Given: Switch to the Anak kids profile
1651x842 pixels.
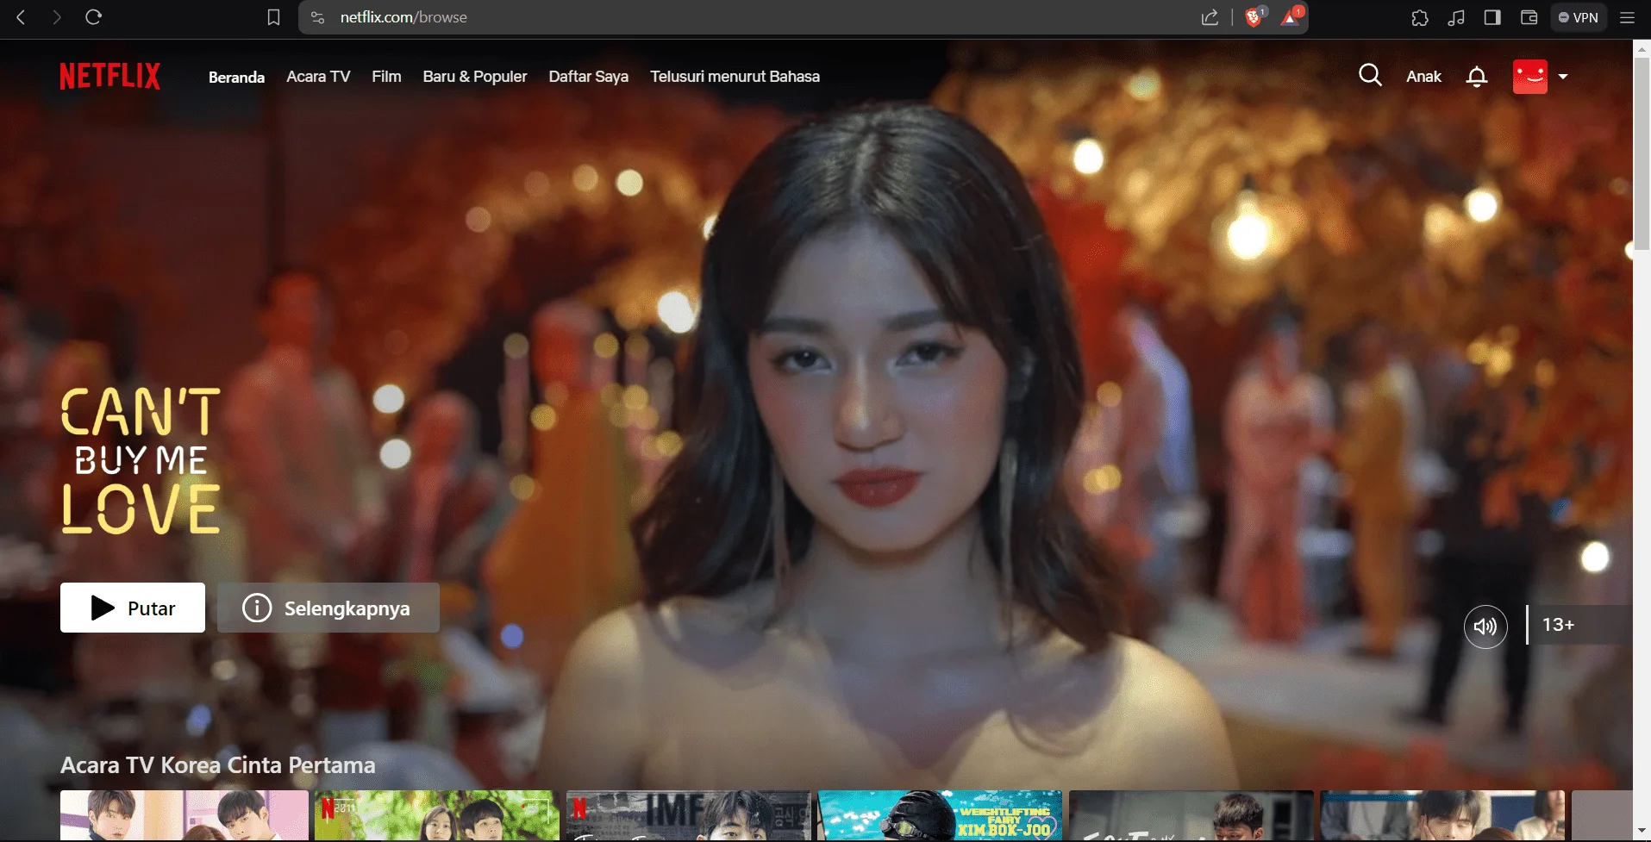Looking at the screenshot, I should click(1423, 77).
